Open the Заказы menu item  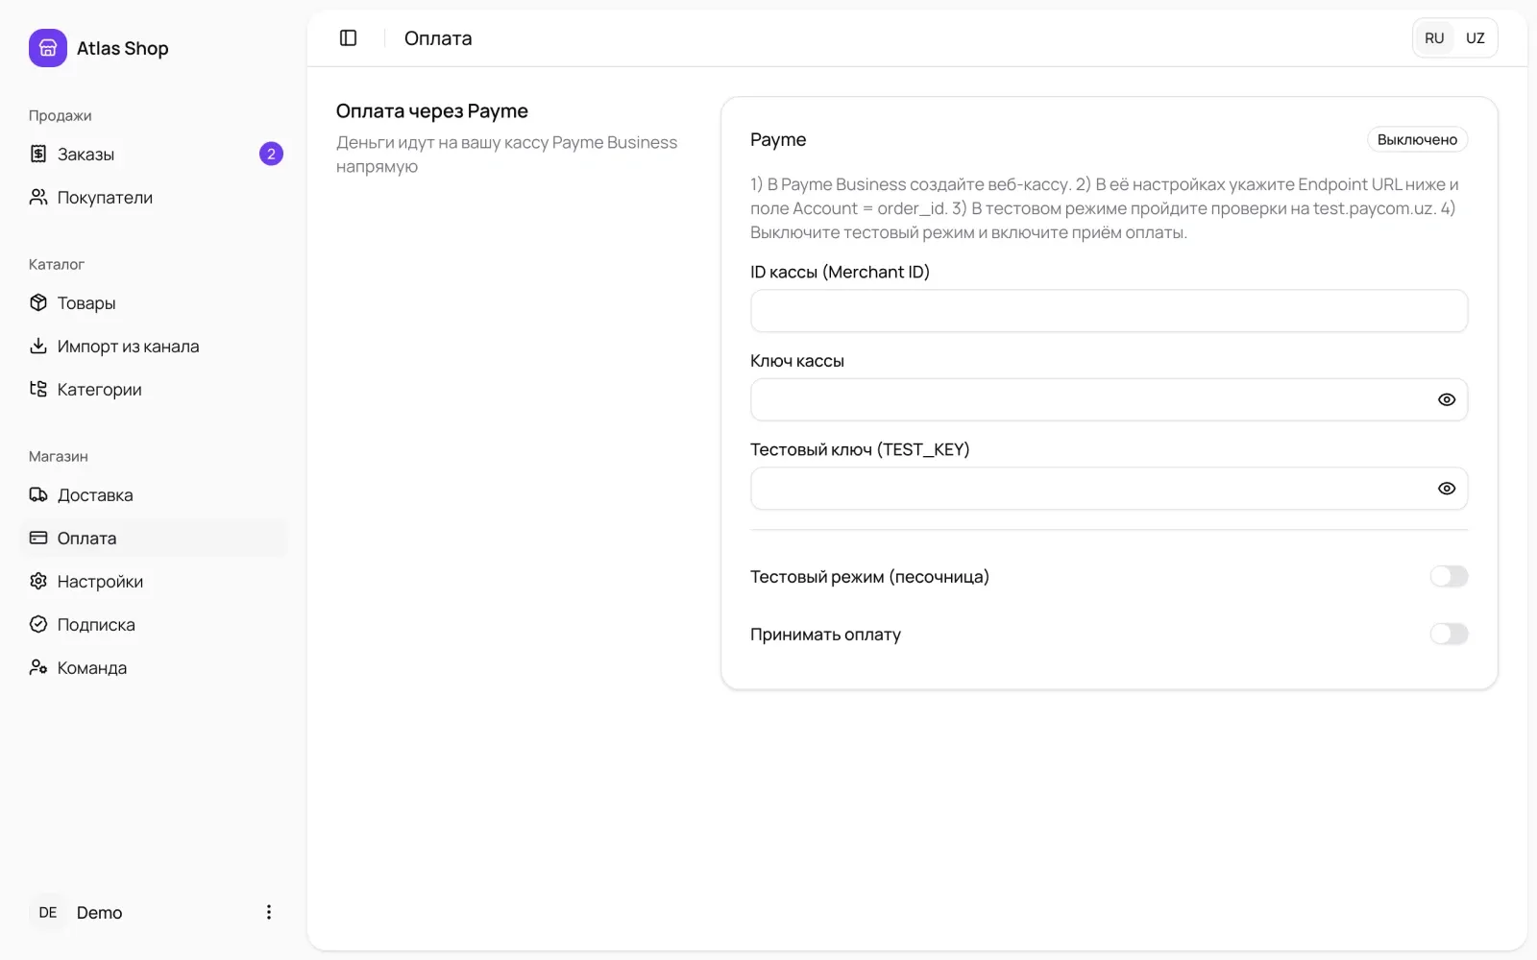(x=154, y=154)
